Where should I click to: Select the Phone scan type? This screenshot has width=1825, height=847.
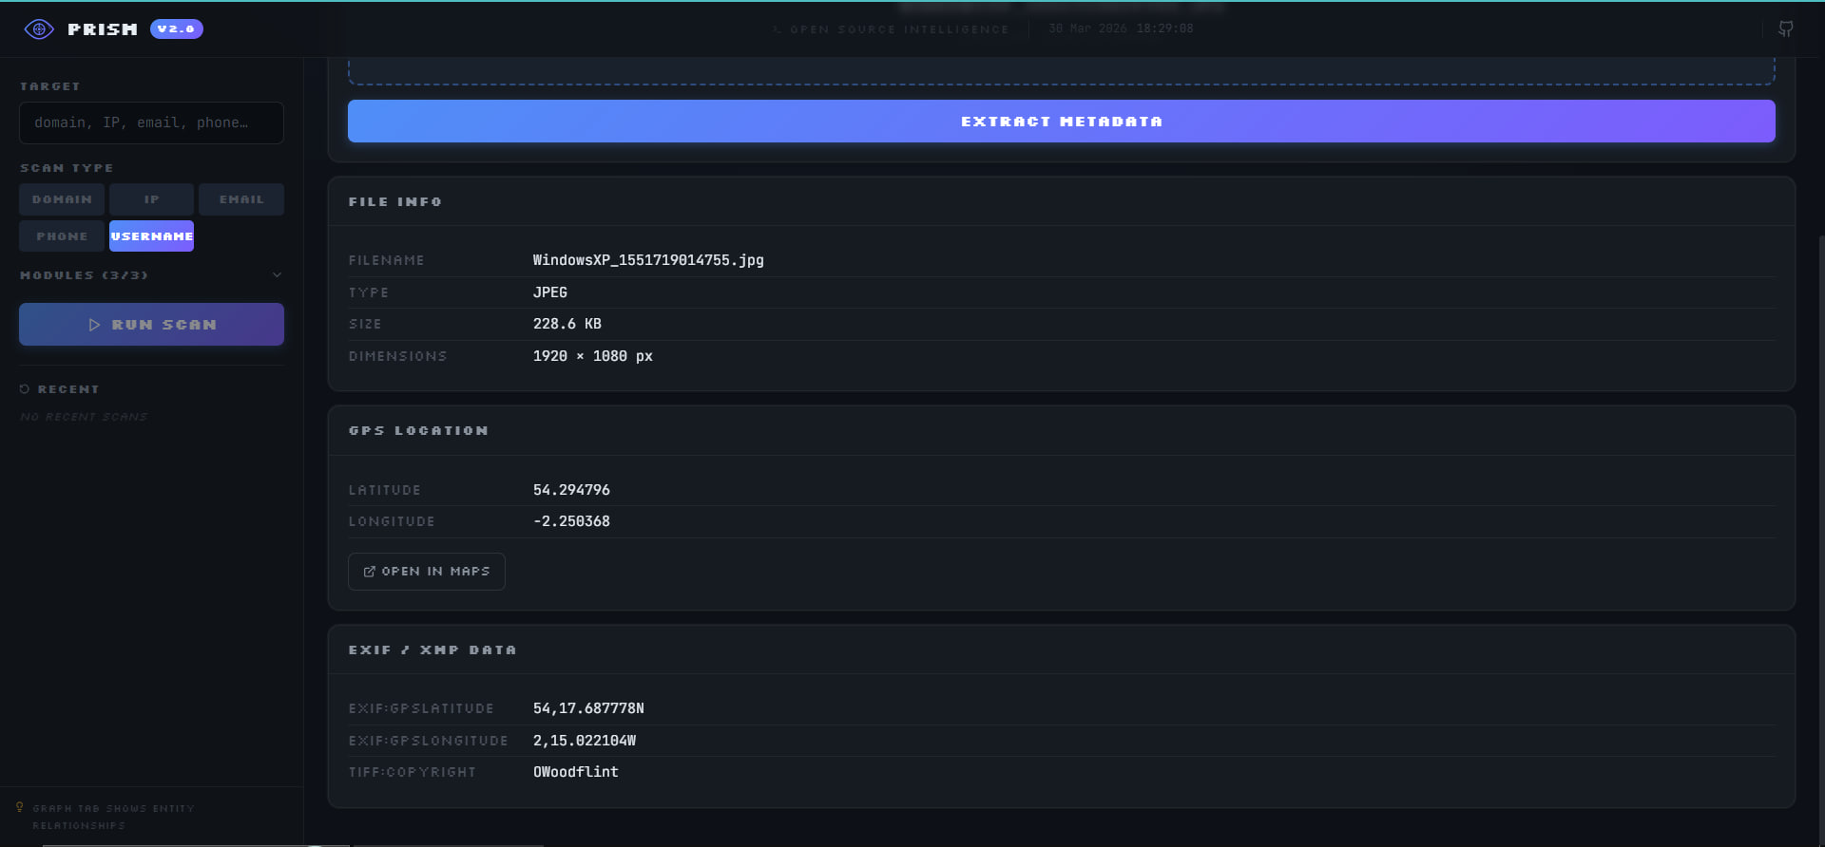(62, 236)
